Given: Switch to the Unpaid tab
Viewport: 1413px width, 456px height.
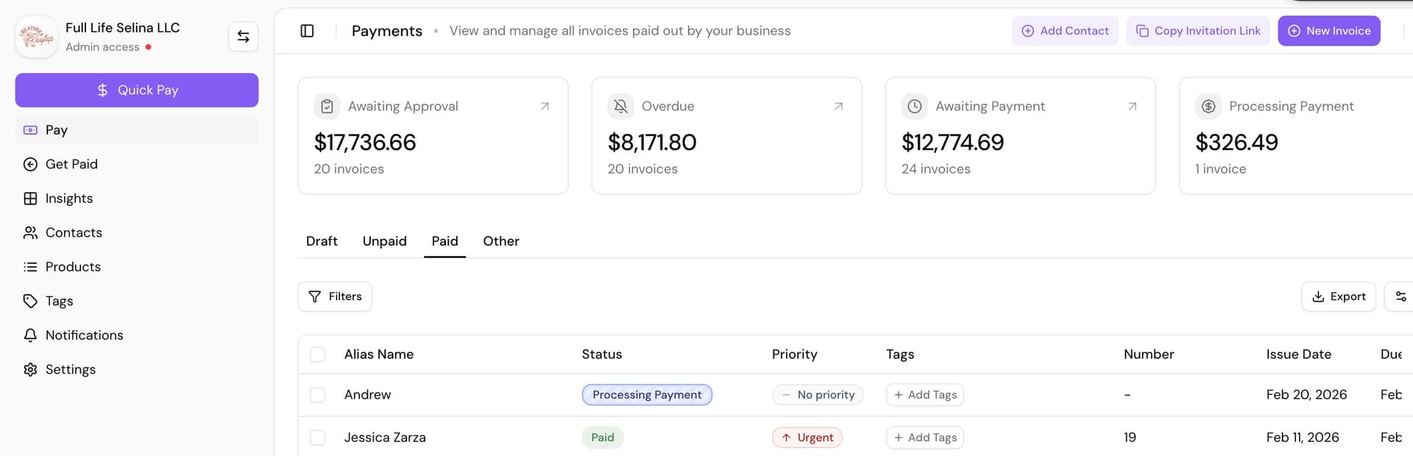Looking at the screenshot, I should pyautogui.click(x=384, y=241).
